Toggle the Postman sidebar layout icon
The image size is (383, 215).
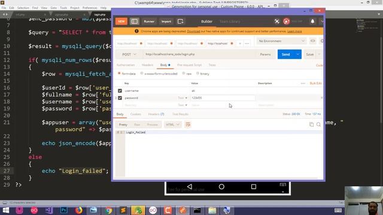coord(134,21)
